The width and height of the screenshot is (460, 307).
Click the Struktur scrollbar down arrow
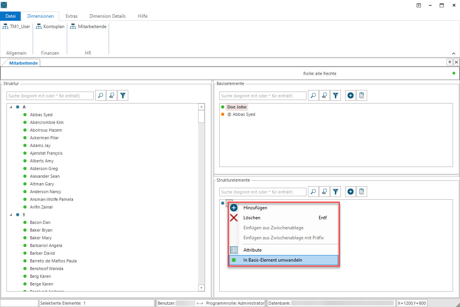[x=201, y=288]
